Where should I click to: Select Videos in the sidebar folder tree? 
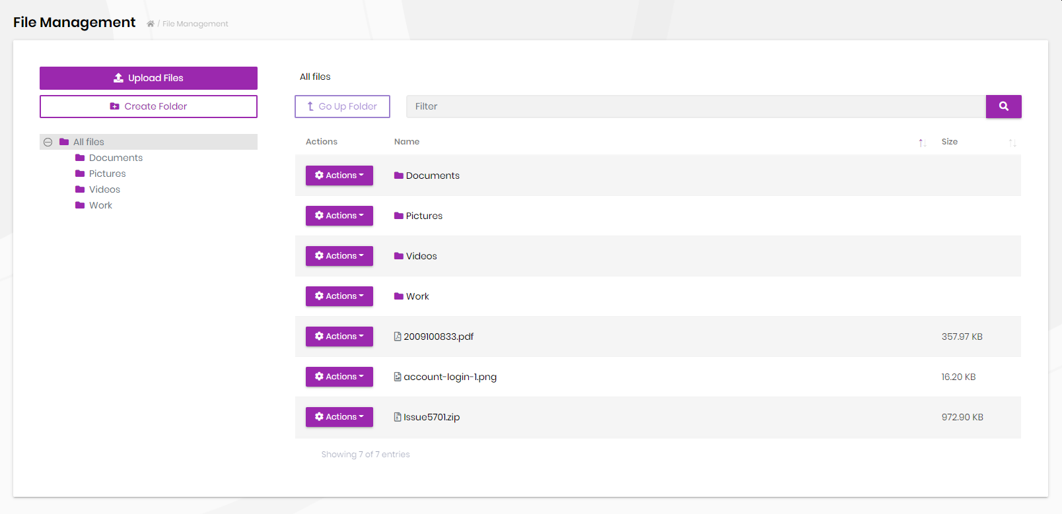(104, 189)
